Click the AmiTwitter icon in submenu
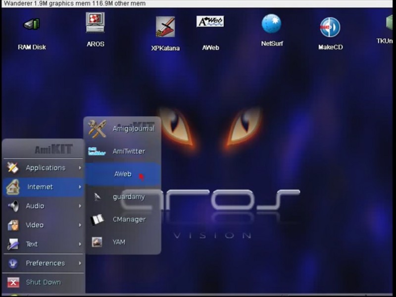 click(x=97, y=151)
